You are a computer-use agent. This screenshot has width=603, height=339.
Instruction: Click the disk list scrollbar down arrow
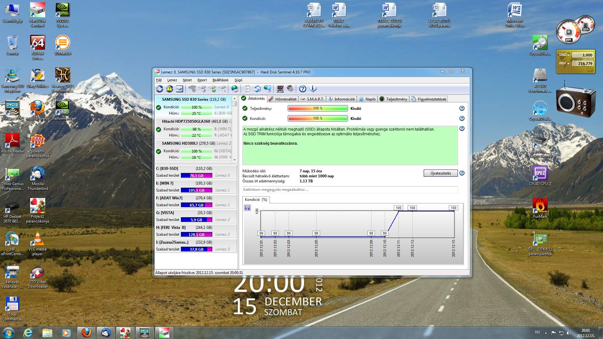(234, 160)
